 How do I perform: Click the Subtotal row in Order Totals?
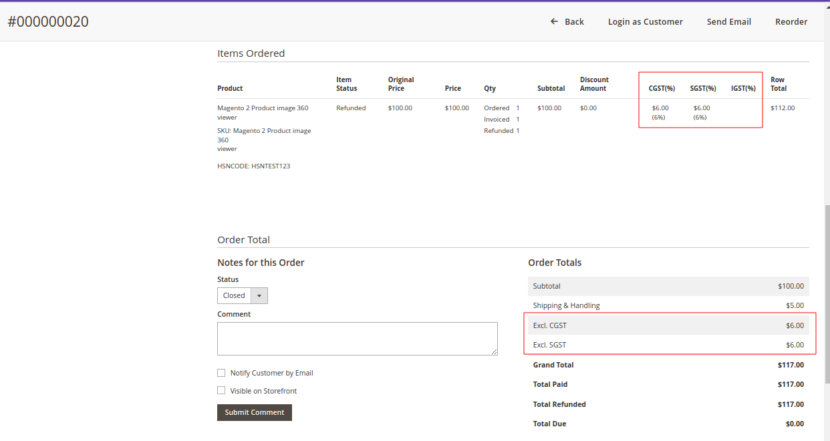668,286
